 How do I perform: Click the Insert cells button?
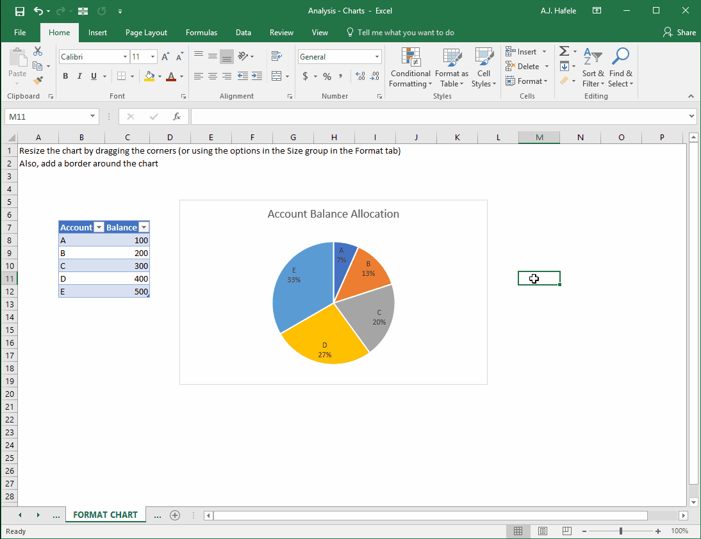point(522,52)
